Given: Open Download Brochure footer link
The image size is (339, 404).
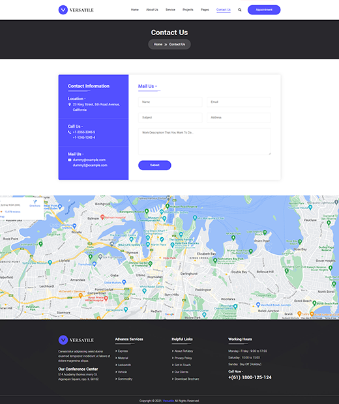Looking at the screenshot, I should click(186, 379).
